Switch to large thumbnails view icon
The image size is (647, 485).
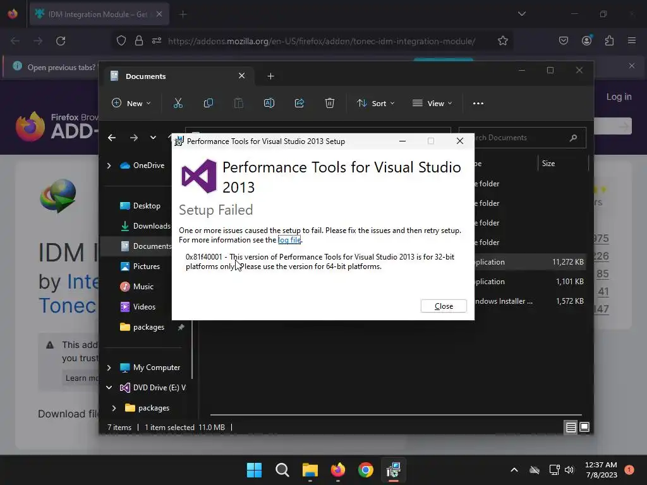[x=584, y=428]
